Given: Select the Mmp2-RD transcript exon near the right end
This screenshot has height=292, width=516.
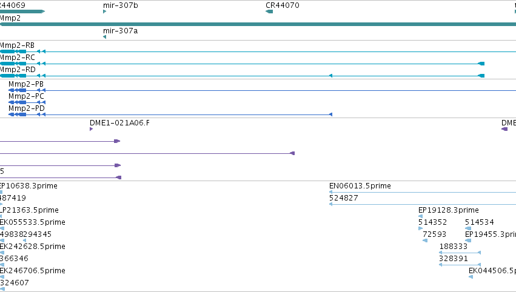Looking at the screenshot, I should pyautogui.click(x=481, y=76).
